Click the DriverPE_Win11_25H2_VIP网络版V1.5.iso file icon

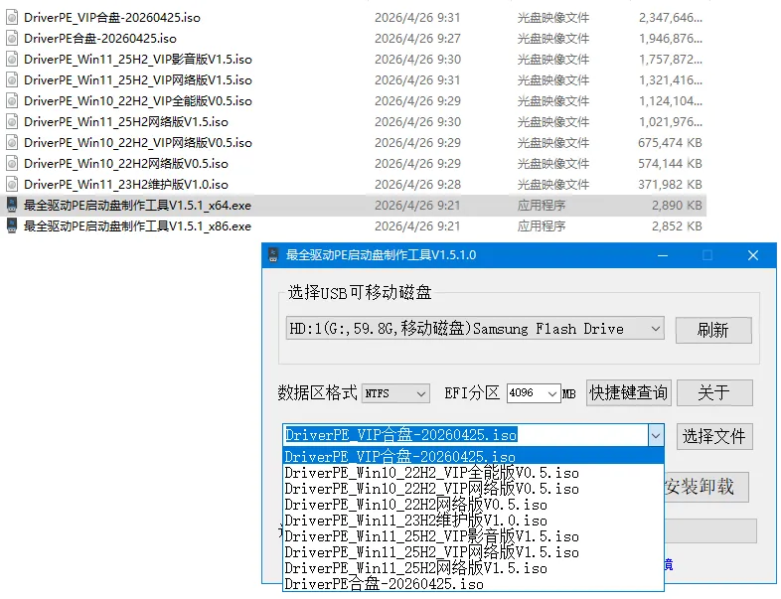(12, 80)
